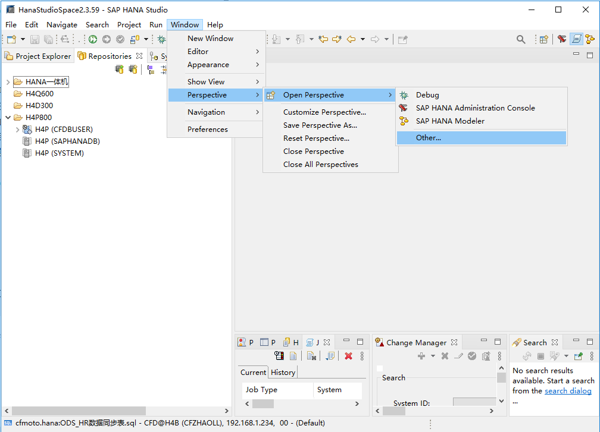The image size is (600, 432).
Task: Open Search view history dropdown arrow
Action: click(566, 356)
